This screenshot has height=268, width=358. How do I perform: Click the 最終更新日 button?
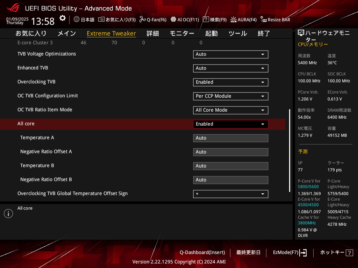pos(248,252)
